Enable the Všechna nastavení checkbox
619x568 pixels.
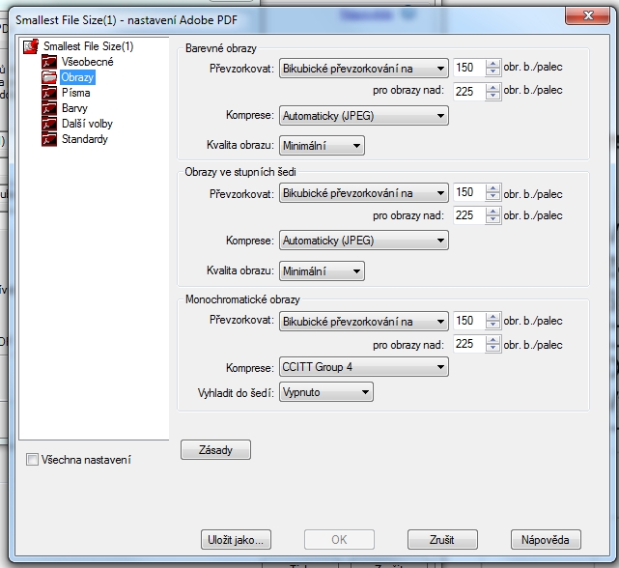pyautogui.click(x=33, y=460)
